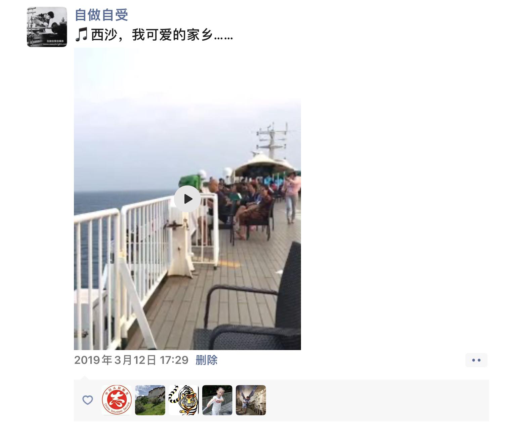
Task: Open the child in white liker avatar
Action: 217,400
